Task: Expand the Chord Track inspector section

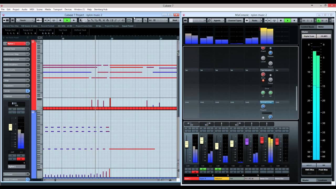Action: coord(16,49)
